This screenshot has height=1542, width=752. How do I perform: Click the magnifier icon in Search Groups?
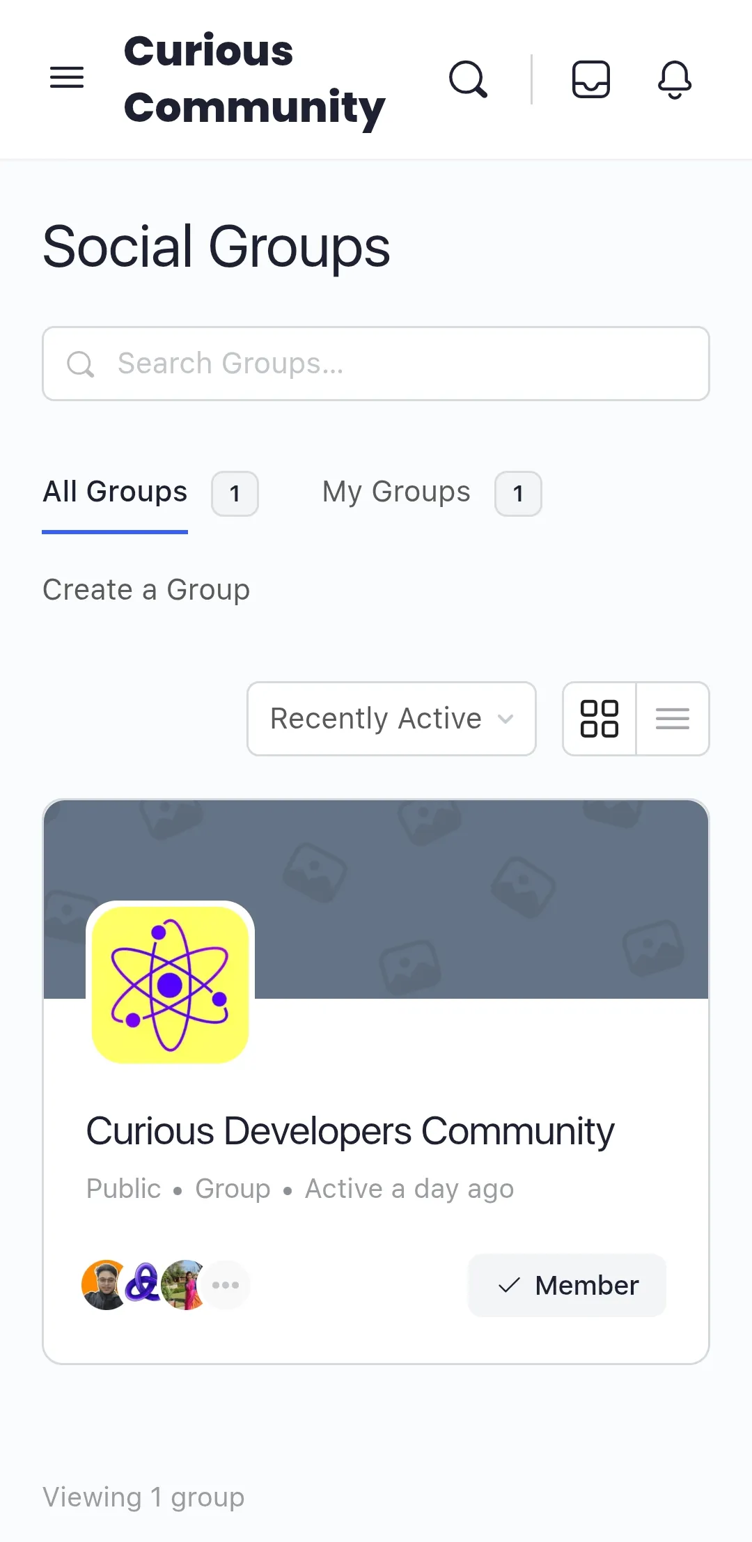pos(80,364)
